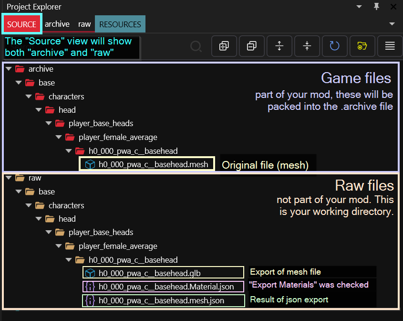Screen dimensions: 403x321
Task: Click the expand all (plus) toolbar icon
Action: tap(224, 46)
